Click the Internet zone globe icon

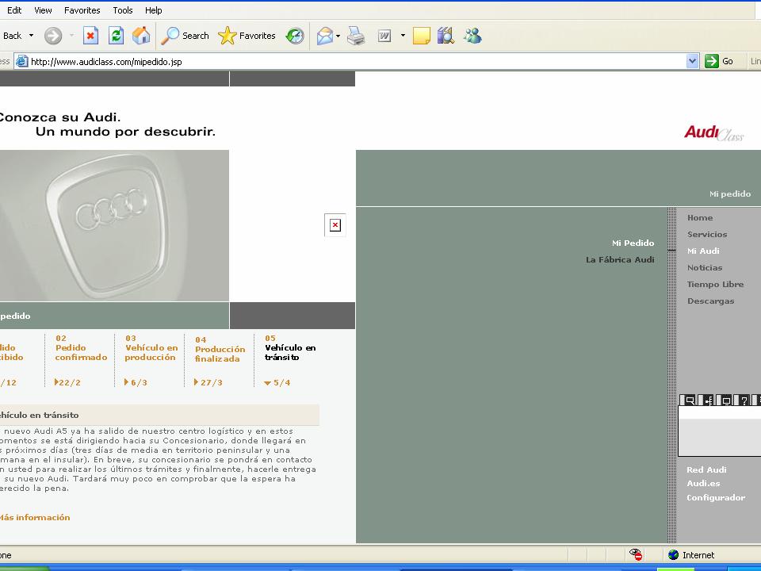coord(673,555)
